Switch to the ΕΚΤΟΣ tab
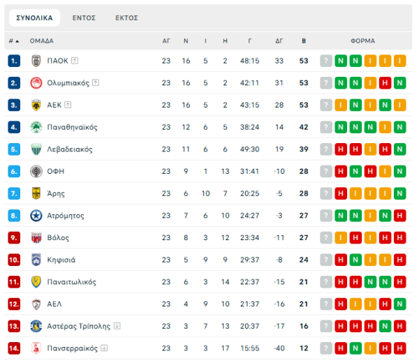The image size is (419, 363). pyautogui.click(x=126, y=17)
